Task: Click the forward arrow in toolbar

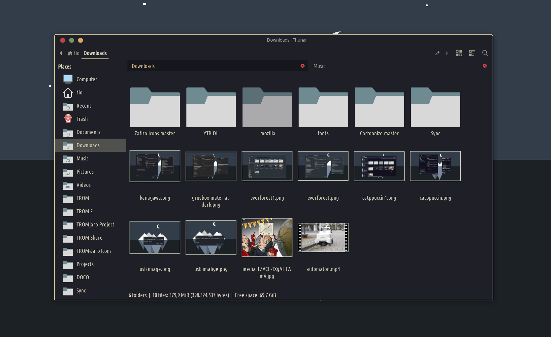Action: (x=447, y=53)
